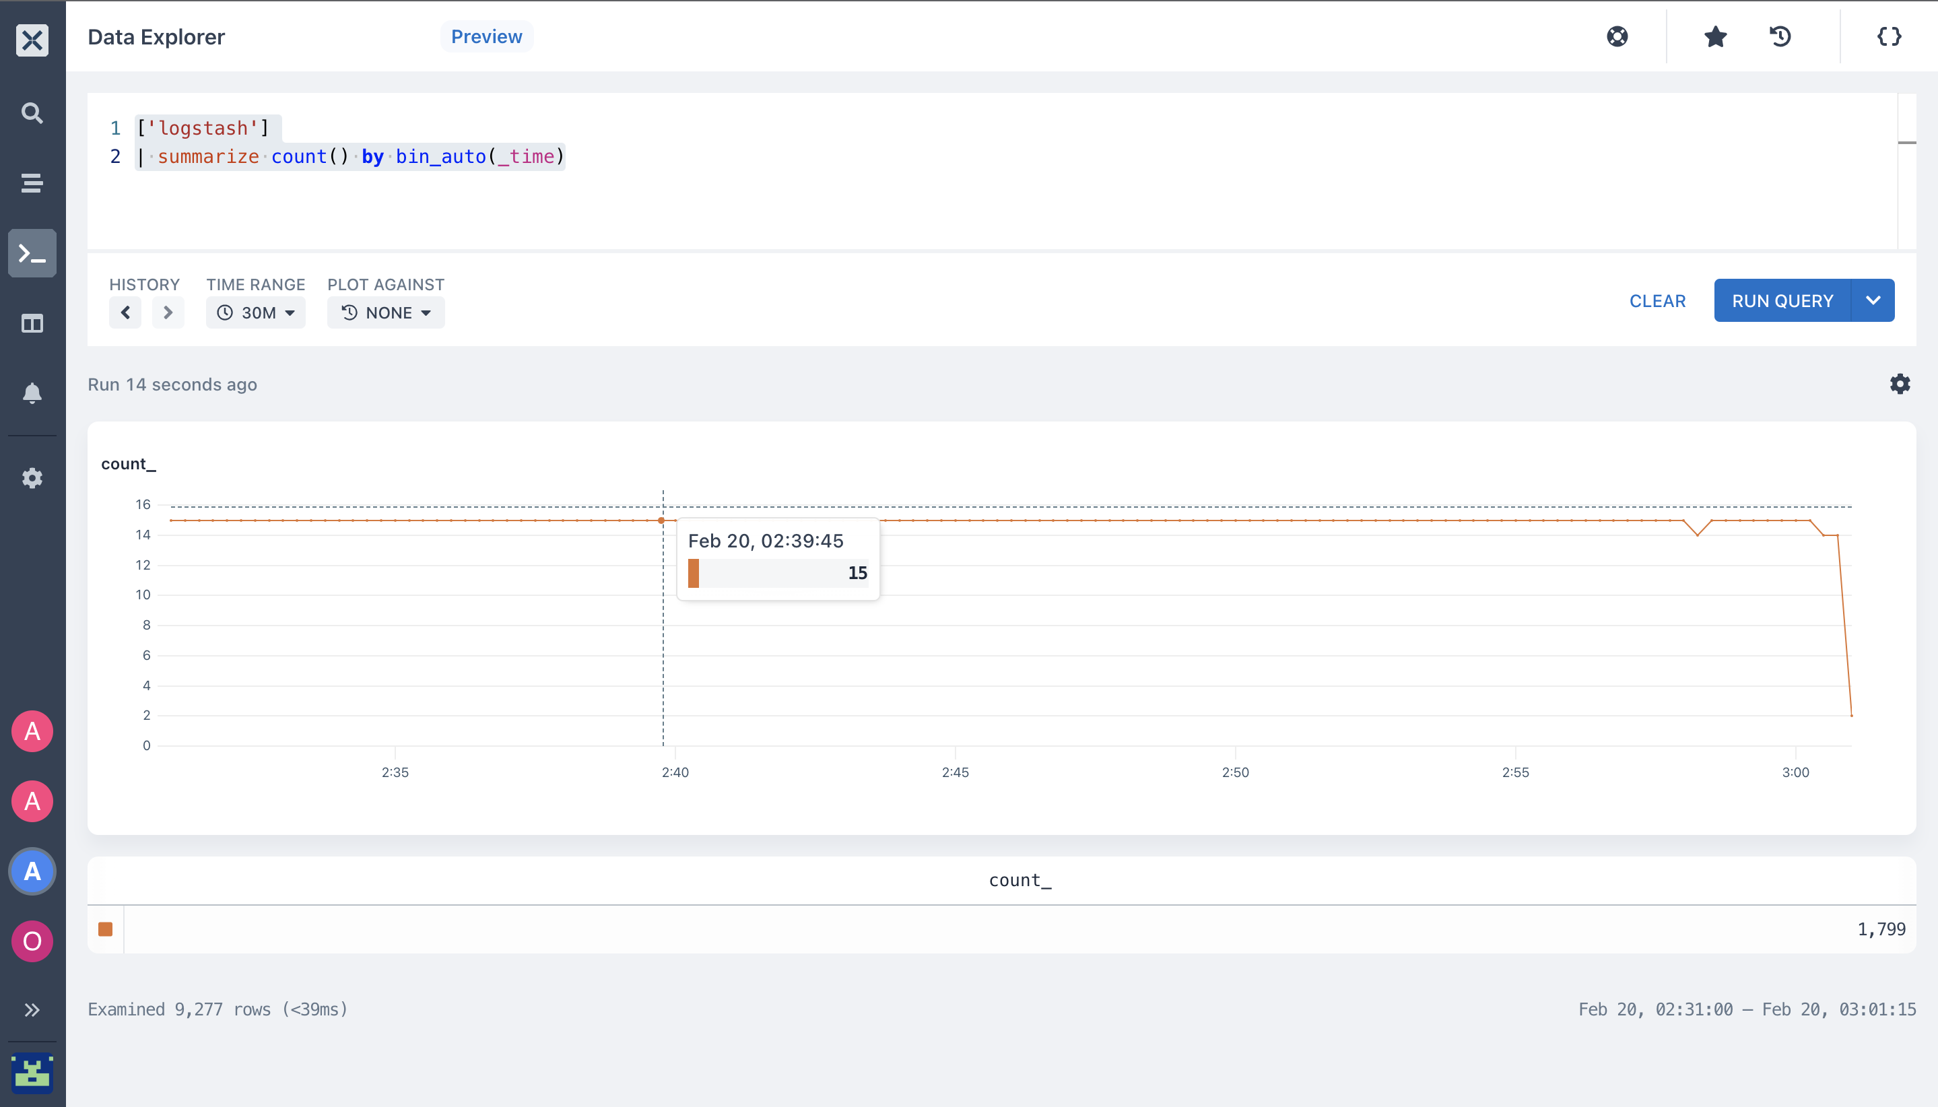Image resolution: width=1938 pixels, height=1107 pixels.
Task: Click the help lifebuoy icon
Action: [1617, 36]
